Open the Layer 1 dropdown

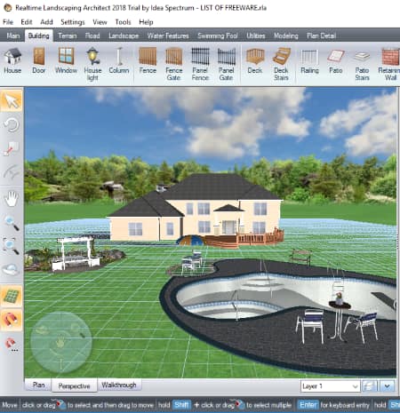point(331,386)
